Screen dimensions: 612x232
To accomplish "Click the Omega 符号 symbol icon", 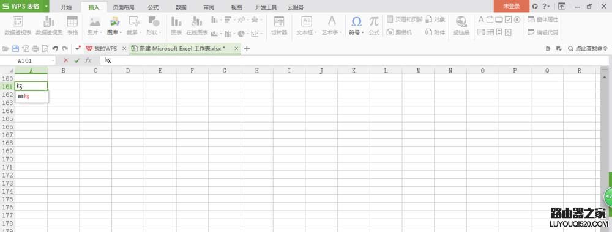I will [356, 21].
